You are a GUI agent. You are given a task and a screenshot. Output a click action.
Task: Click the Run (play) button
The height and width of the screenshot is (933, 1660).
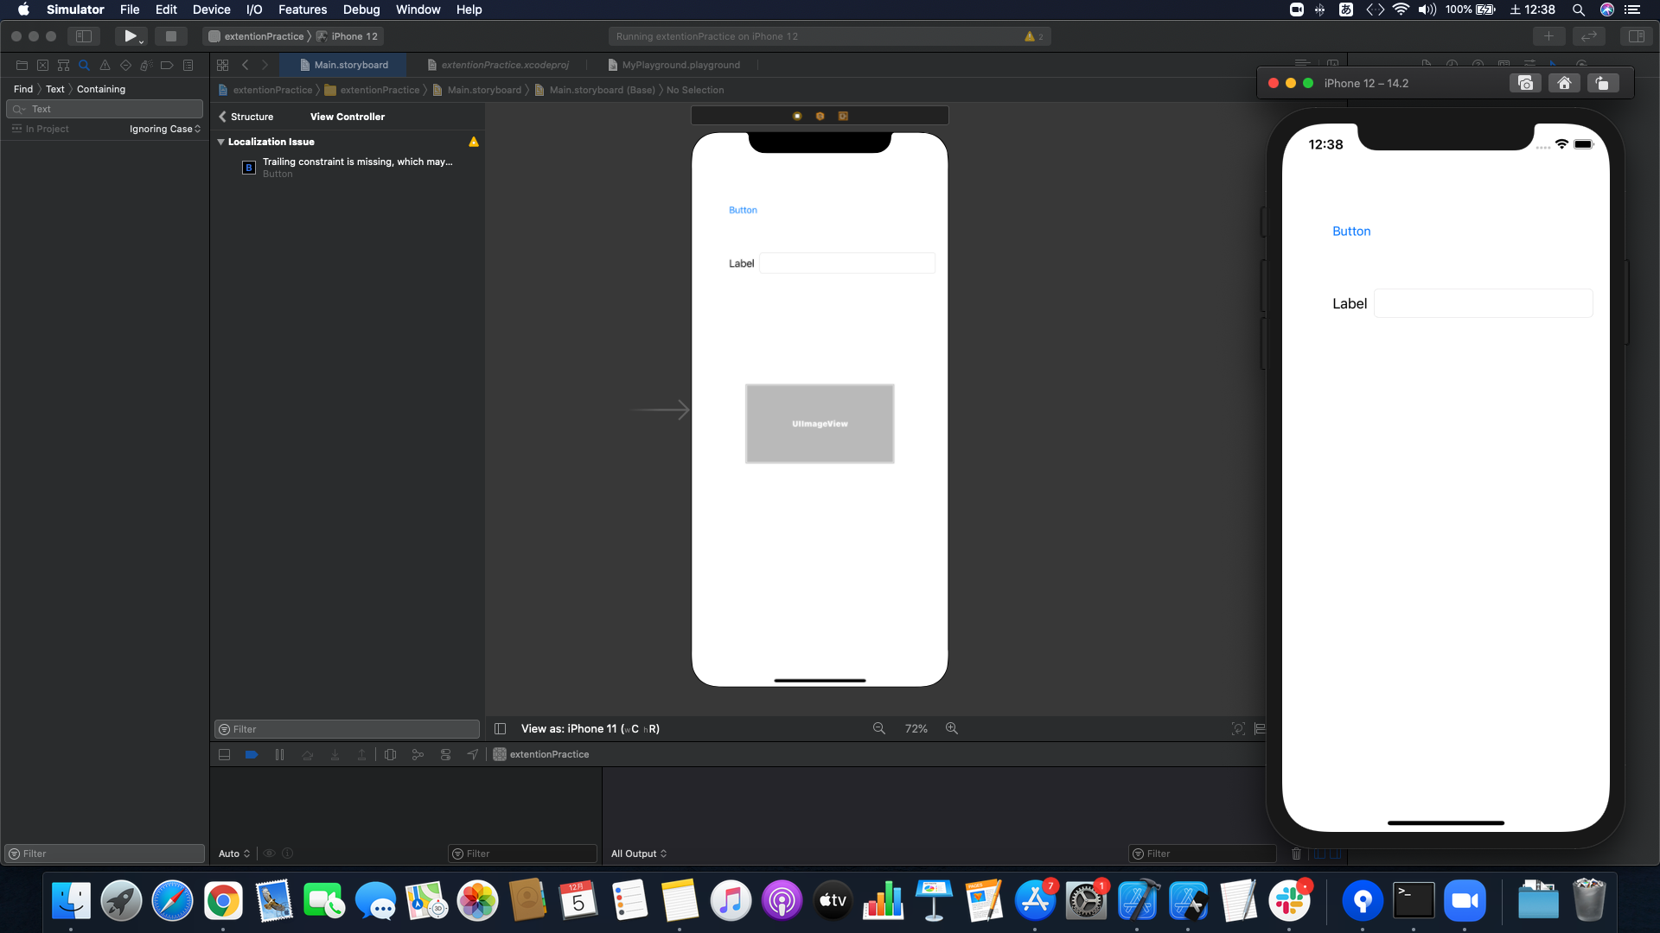click(x=130, y=36)
